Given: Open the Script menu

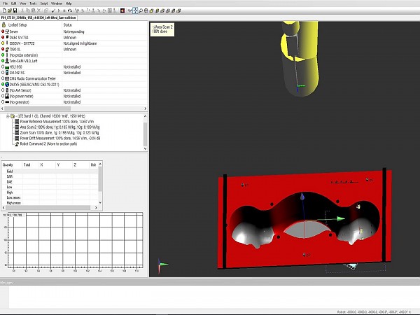Looking at the screenshot, I should pyautogui.click(x=43, y=3).
